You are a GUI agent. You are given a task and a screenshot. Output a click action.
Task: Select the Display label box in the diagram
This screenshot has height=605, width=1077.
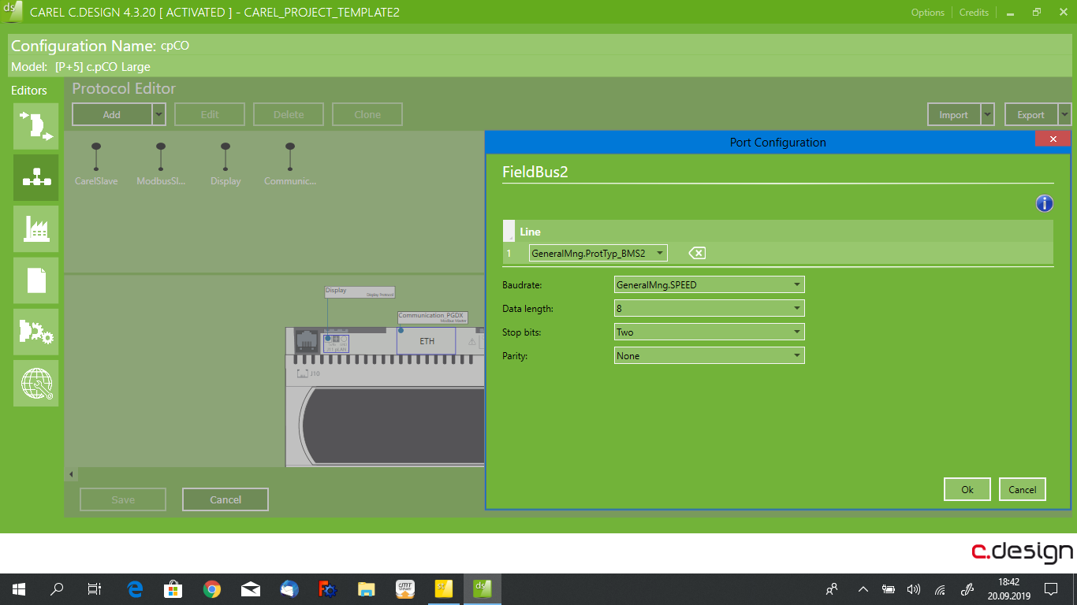[x=360, y=291]
